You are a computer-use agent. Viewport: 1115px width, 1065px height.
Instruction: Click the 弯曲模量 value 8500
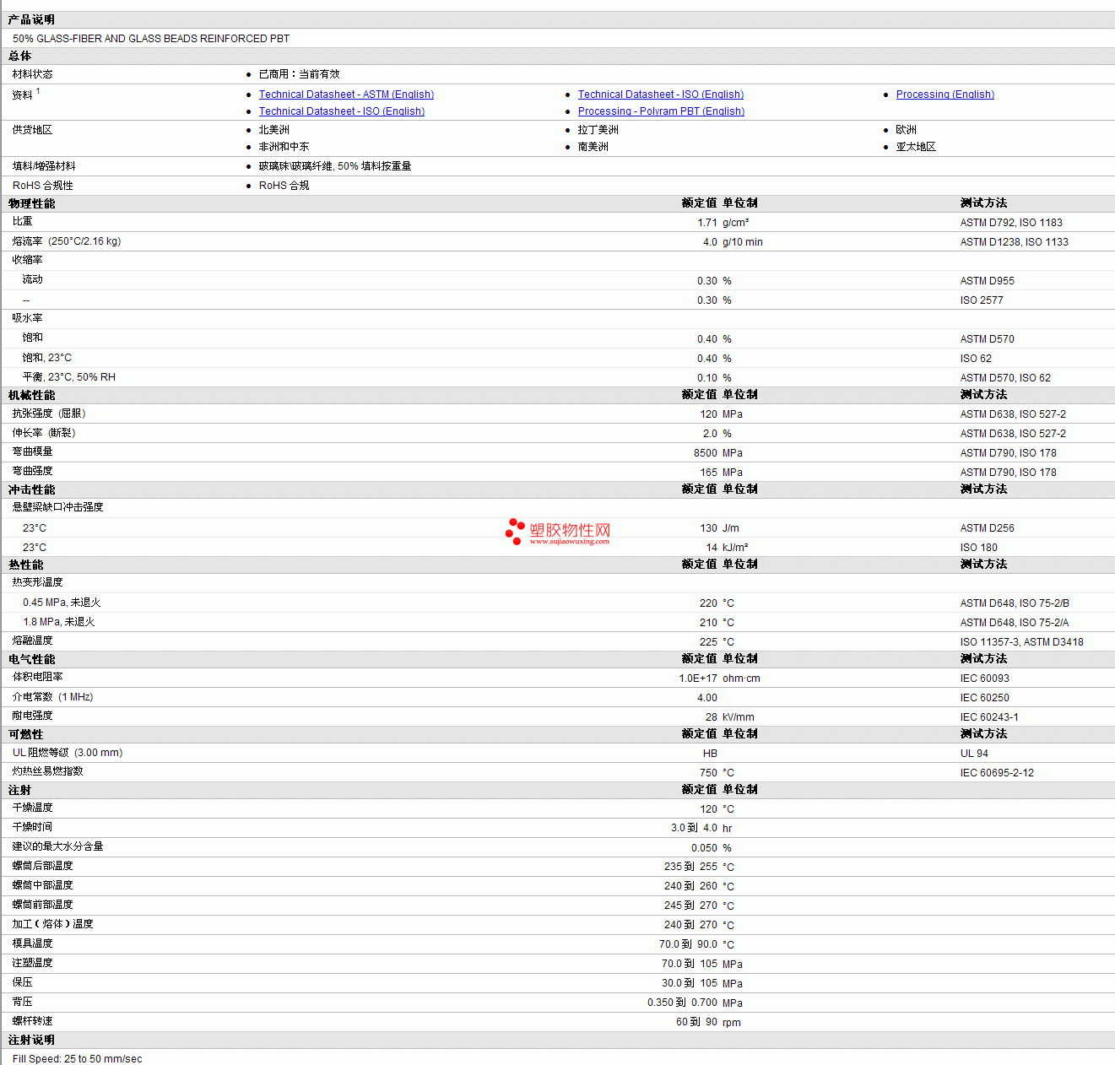pyautogui.click(x=706, y=453)
